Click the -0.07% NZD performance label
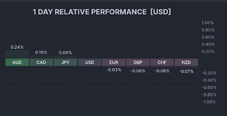 186,71
